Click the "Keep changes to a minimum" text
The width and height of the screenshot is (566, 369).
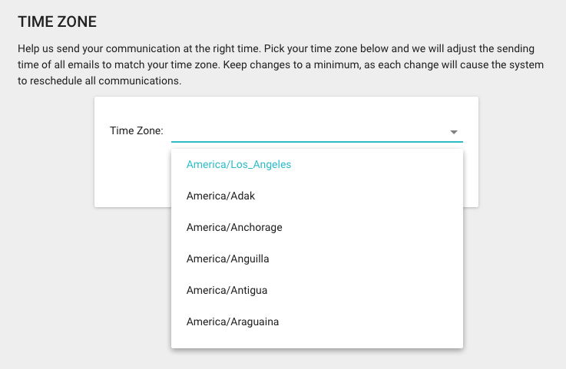[292, 65]
